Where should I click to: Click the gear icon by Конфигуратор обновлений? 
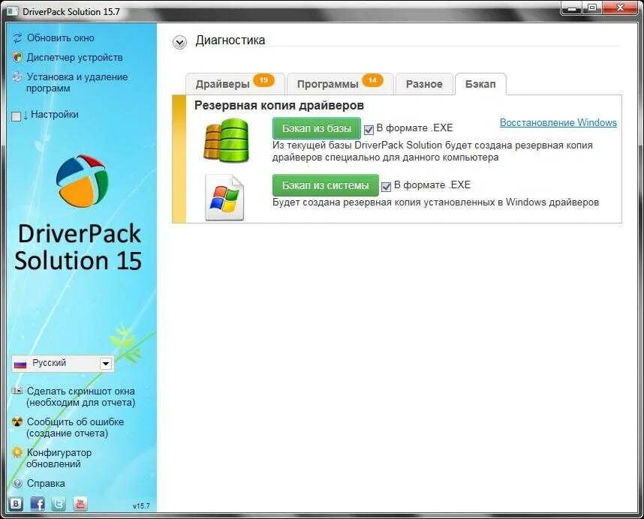17,452
